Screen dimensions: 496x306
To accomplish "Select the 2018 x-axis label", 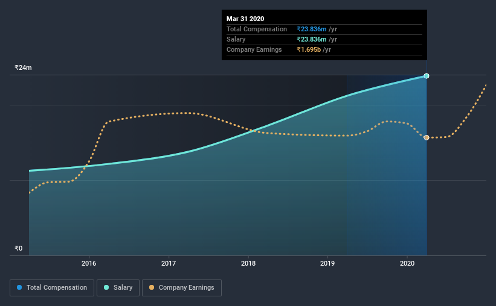I will tap(248, 263).
